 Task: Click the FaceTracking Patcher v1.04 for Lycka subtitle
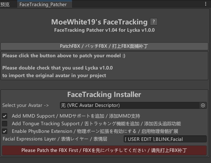(x=105, y=30)
